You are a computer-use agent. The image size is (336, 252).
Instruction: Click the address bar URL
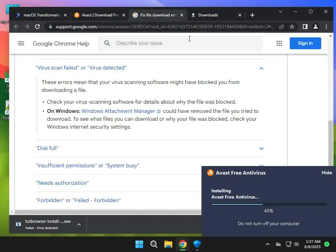pos(165,27)
